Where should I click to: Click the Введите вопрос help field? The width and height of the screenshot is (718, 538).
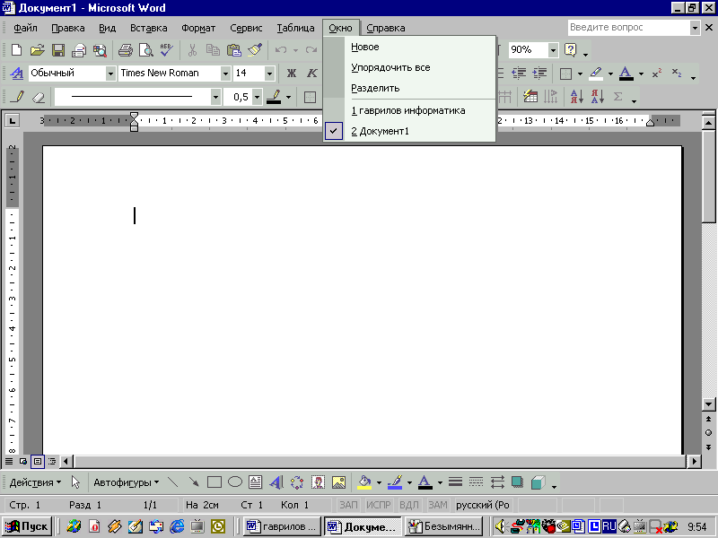coord(629,28)
